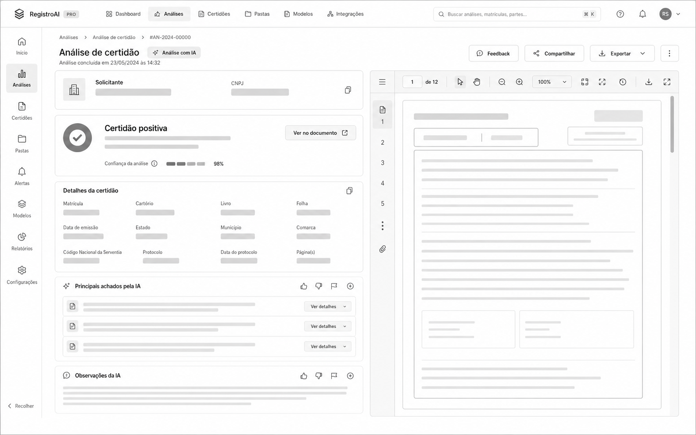The width and height of the screenshot is (696, 435).
Task: Select the cursor pointer tool in the viewer
Action: [x=460, y=82]
